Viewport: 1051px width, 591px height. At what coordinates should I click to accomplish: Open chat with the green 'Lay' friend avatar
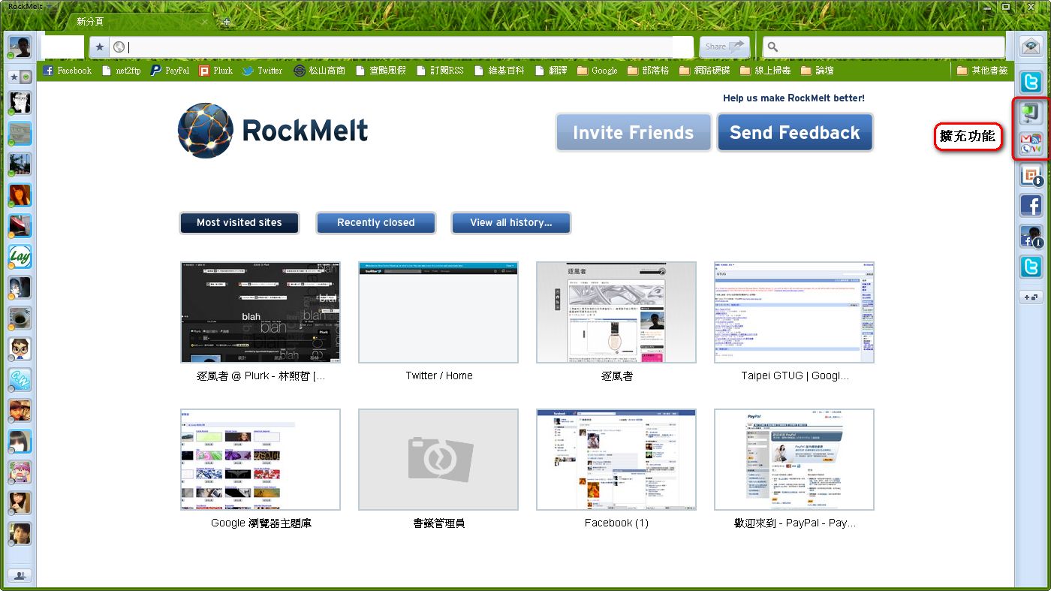point(20,257)
